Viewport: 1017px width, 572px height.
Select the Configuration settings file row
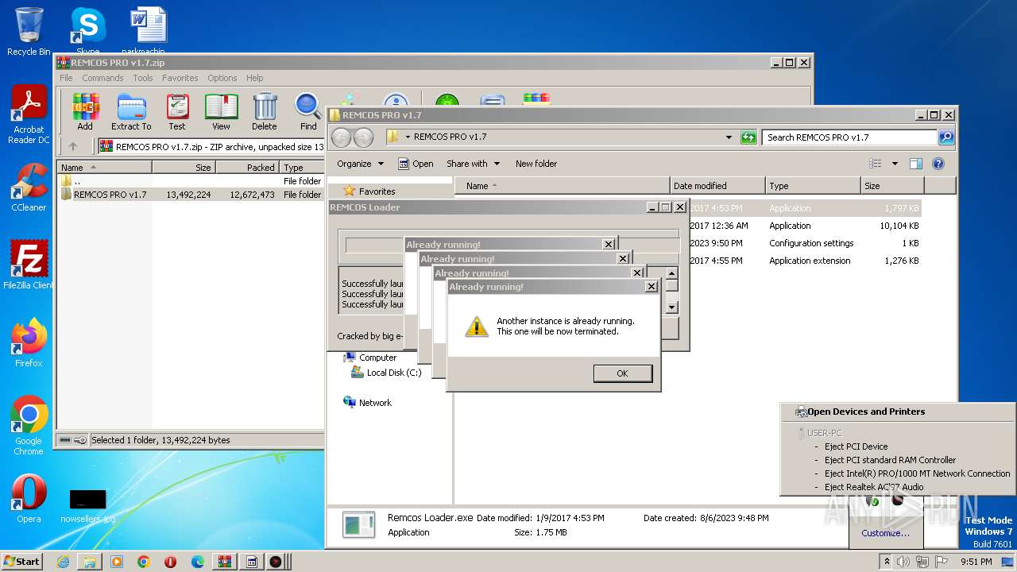(x=806, y=243)
